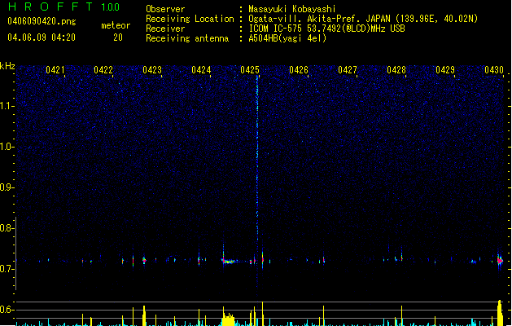Click the 1.1 kHz axis label
The height and width of the screenshot is (326, 512).
[7, 106]
